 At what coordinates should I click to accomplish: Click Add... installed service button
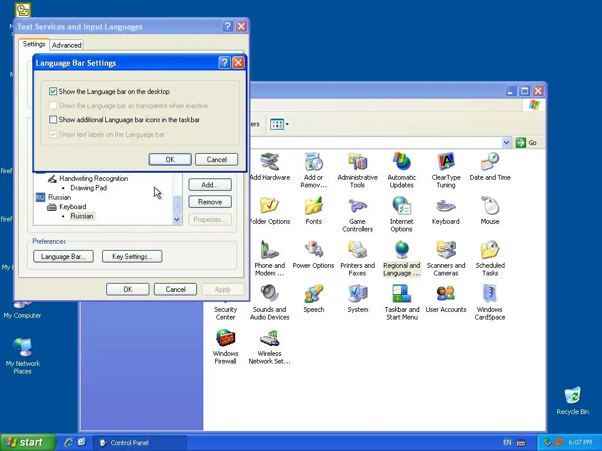(x=210, y=185)
